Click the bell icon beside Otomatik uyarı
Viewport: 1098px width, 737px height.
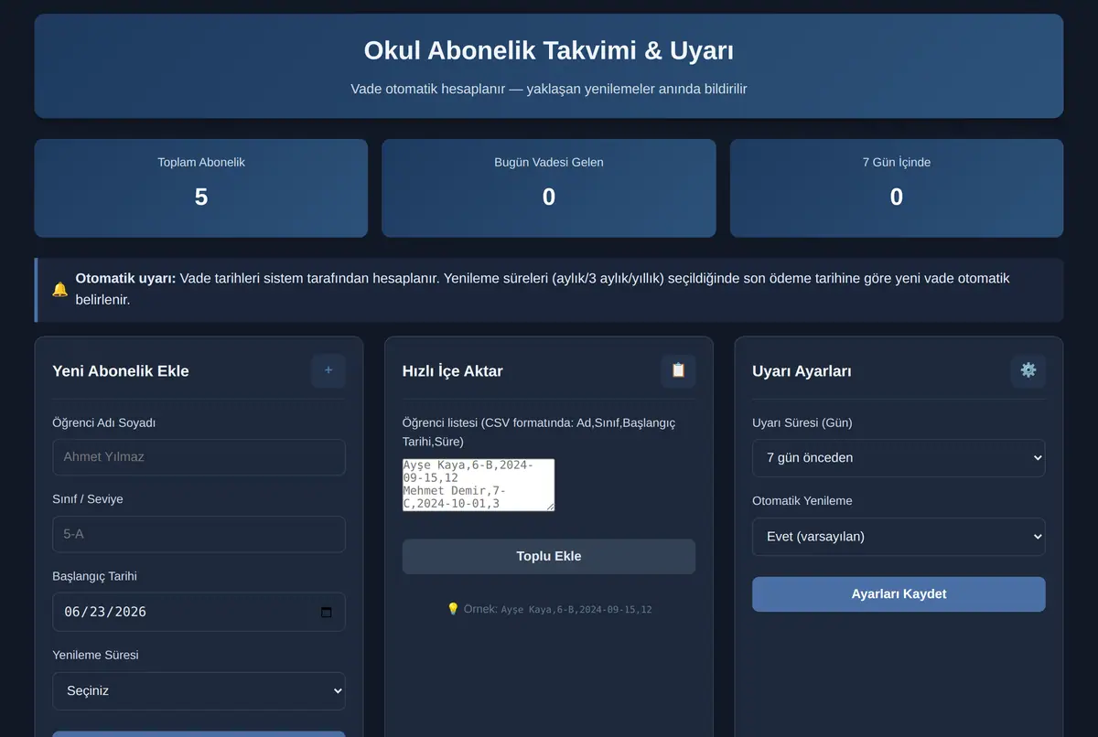click(60, 289)
